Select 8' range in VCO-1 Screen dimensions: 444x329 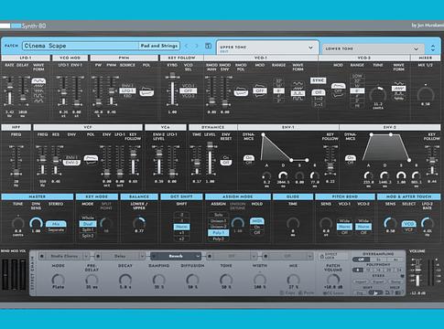[x=278, y=90]
